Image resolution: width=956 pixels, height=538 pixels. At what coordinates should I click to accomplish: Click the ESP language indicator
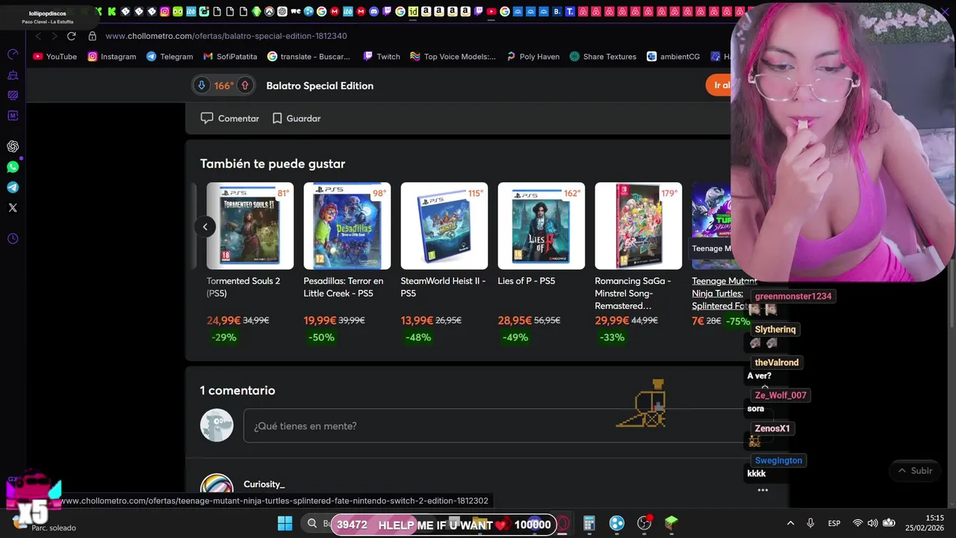tap(834, 523)
